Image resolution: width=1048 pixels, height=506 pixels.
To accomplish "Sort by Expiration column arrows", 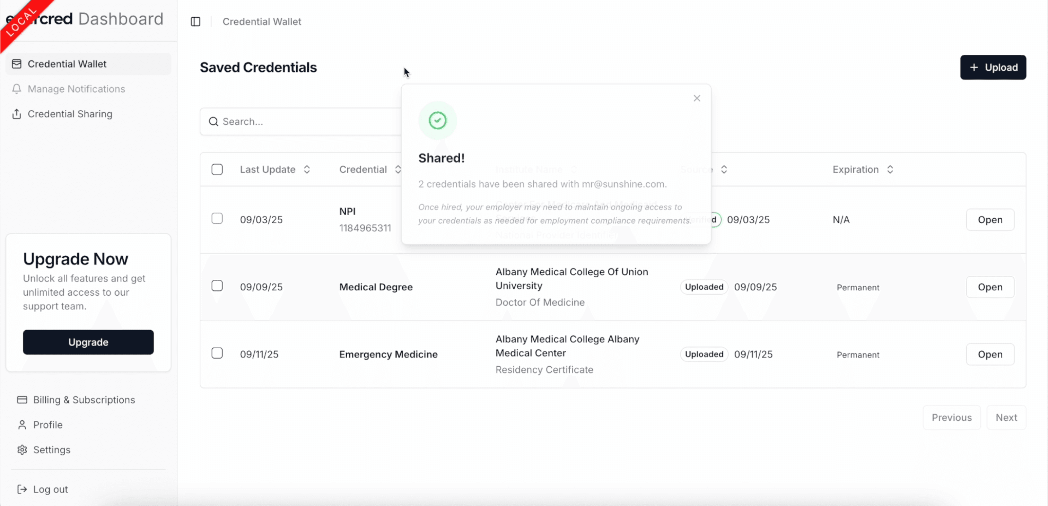I will coord(890,169).
